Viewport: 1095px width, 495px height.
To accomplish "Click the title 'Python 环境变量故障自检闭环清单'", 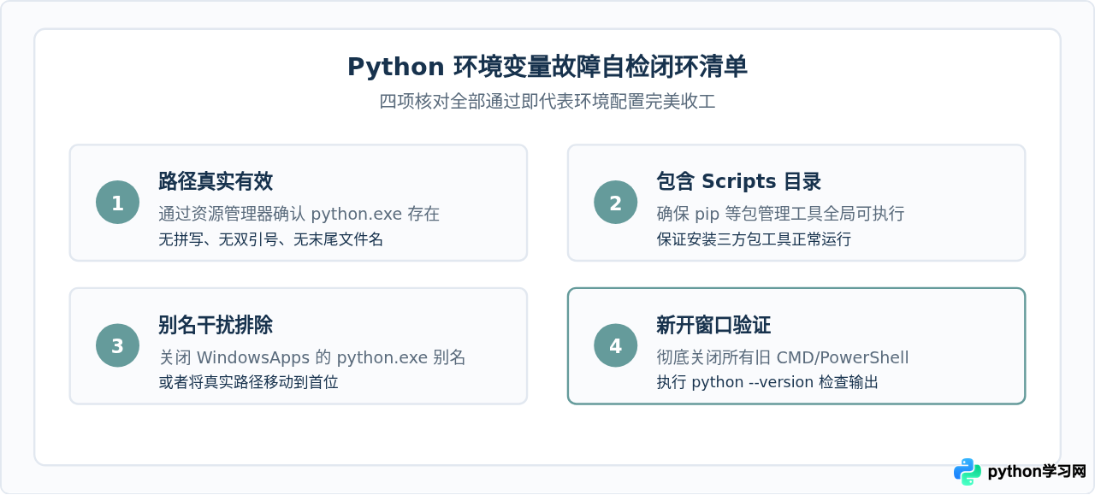I will click(x=547, y=67).
